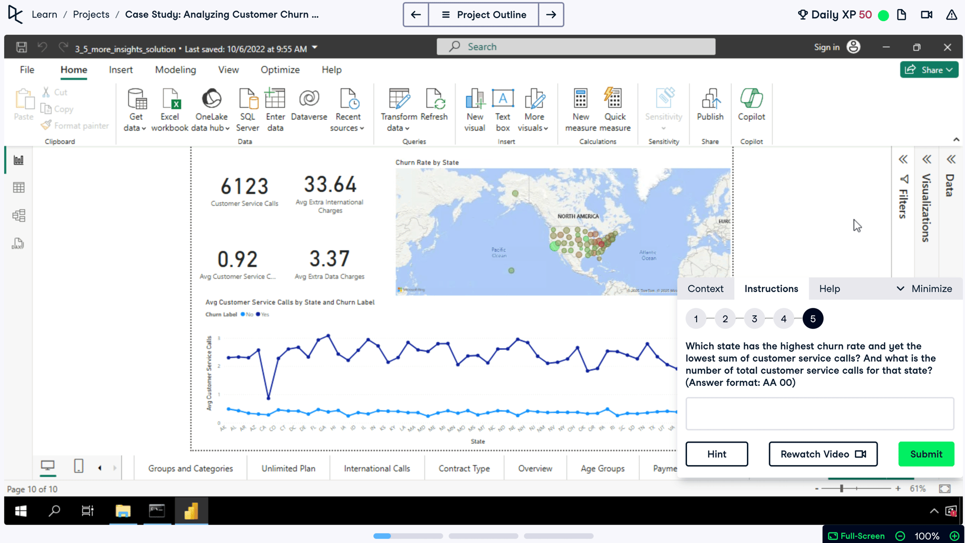
Task: Expand the Visualizations pane
Action: click(x=926, y=160)
